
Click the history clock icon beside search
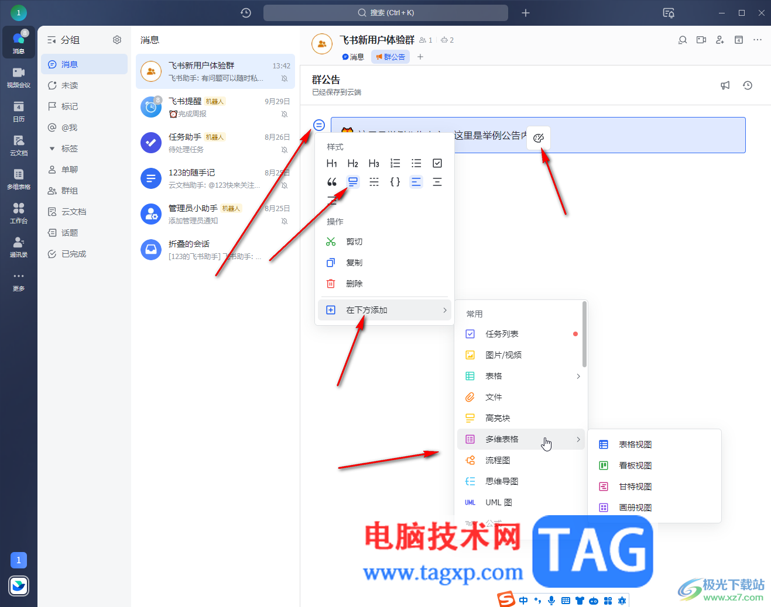246,13
